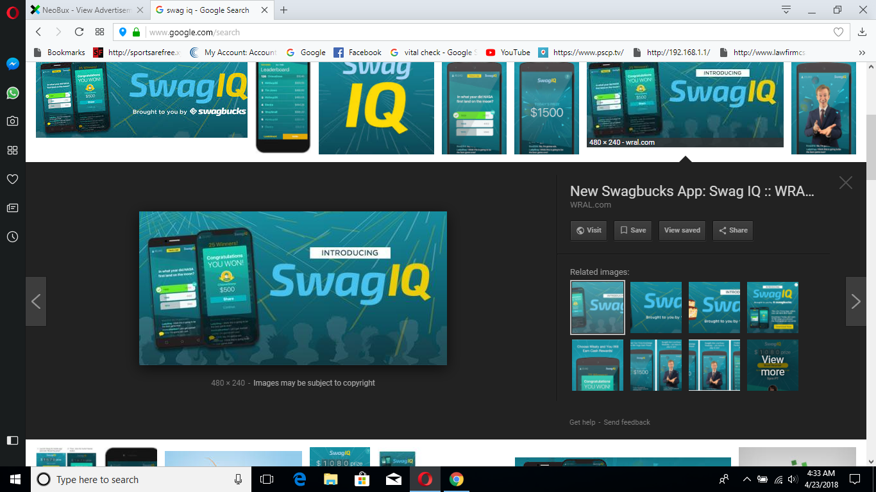This screenshot has width=876, height=492.
Task: Click the location permission icon in address bar
Action: pyautogui.click(x=123, y=32)
